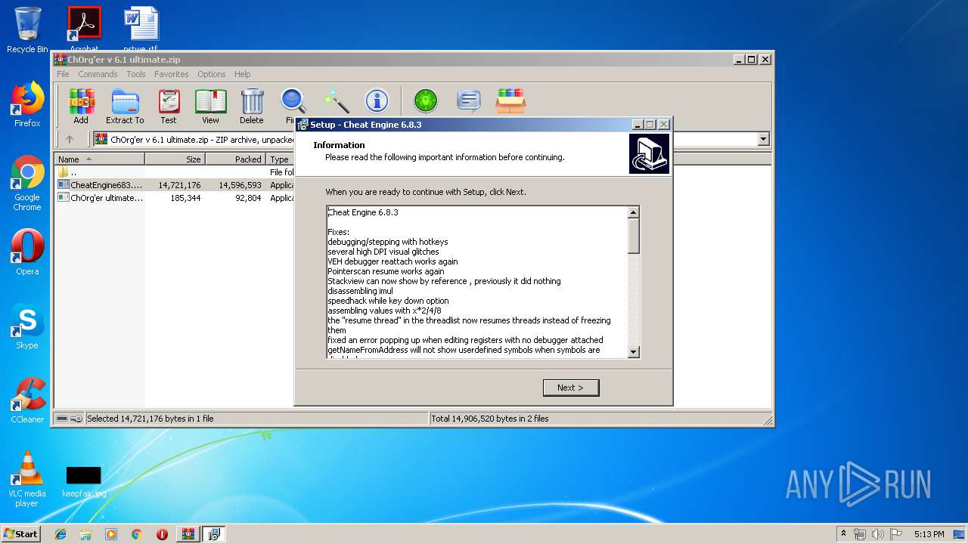Screen dimensions: 968x544
Task: Open Windows Explorer folder in taskbar
Action: coord(85,534)
